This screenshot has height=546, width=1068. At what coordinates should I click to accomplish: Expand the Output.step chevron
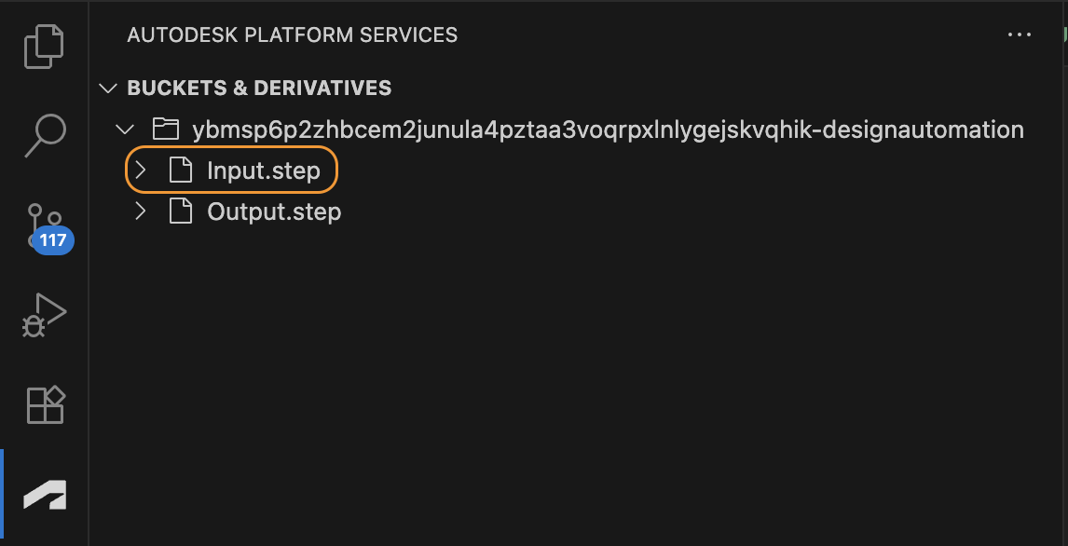click(141, 212)
